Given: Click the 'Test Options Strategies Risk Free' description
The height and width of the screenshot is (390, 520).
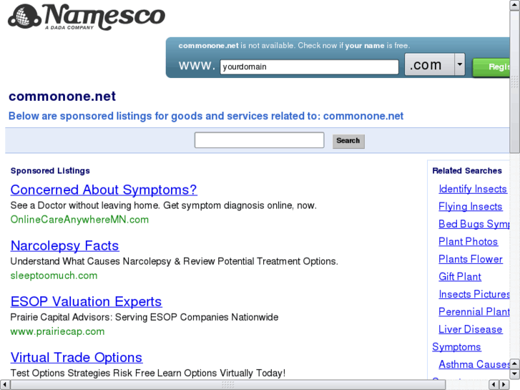Looking at the screenshot, I should pyautogui.click(x=148, y=373).
